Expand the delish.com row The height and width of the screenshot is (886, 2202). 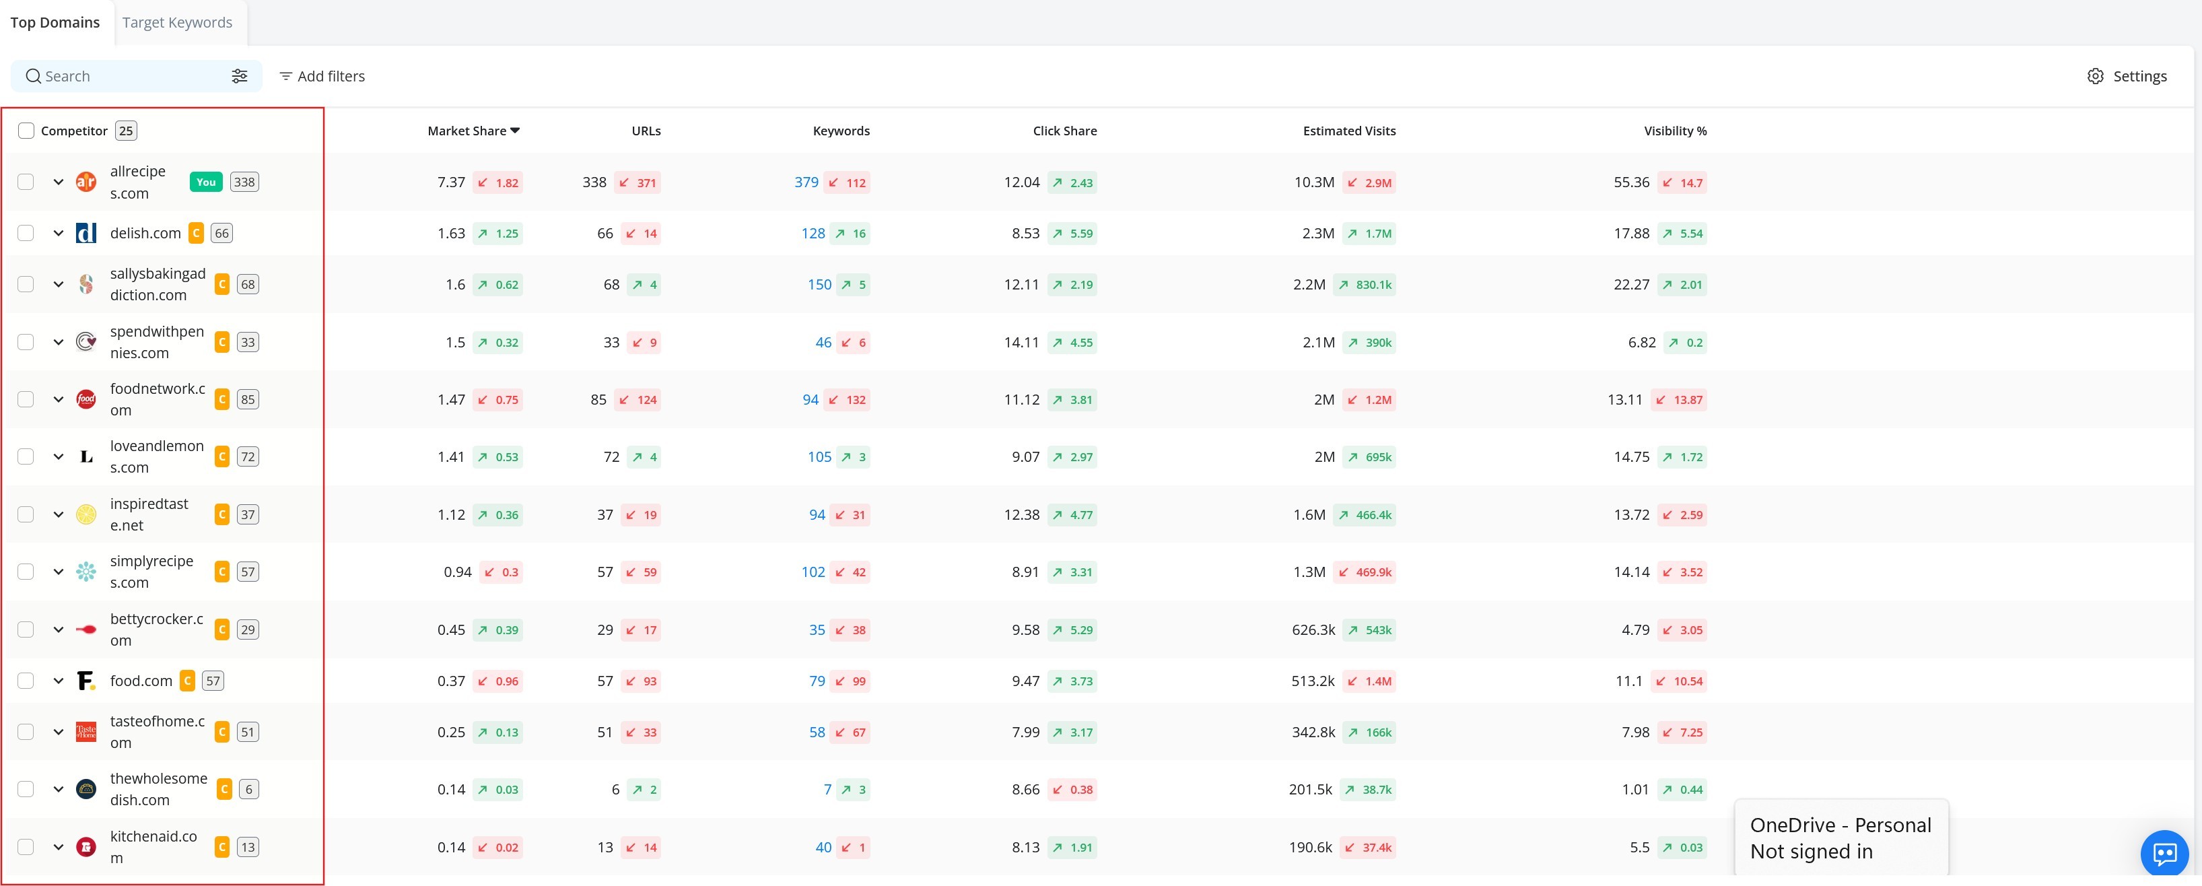[x=58, y=234]
